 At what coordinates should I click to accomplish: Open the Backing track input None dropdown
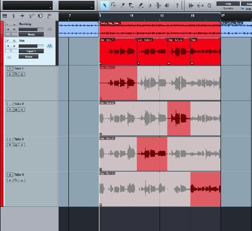[x=31, y=34]
